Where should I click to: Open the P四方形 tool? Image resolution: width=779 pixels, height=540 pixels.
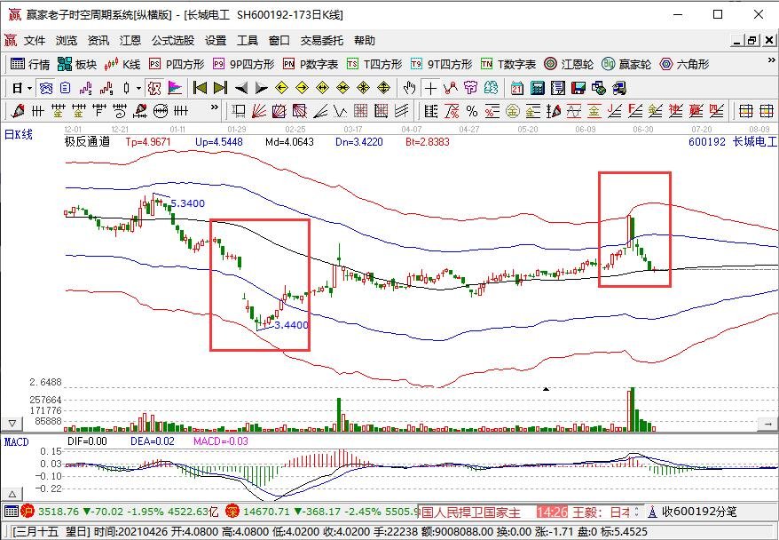pyautogui.click(x=177, y=64)
